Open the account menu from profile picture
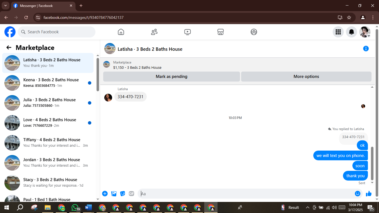The height and width of the screenshot is (213, 379). tap(365, 32)
